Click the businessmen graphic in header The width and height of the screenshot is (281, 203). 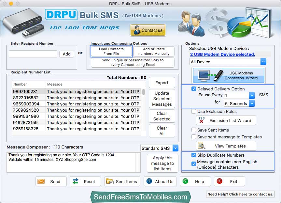[191, 23]
